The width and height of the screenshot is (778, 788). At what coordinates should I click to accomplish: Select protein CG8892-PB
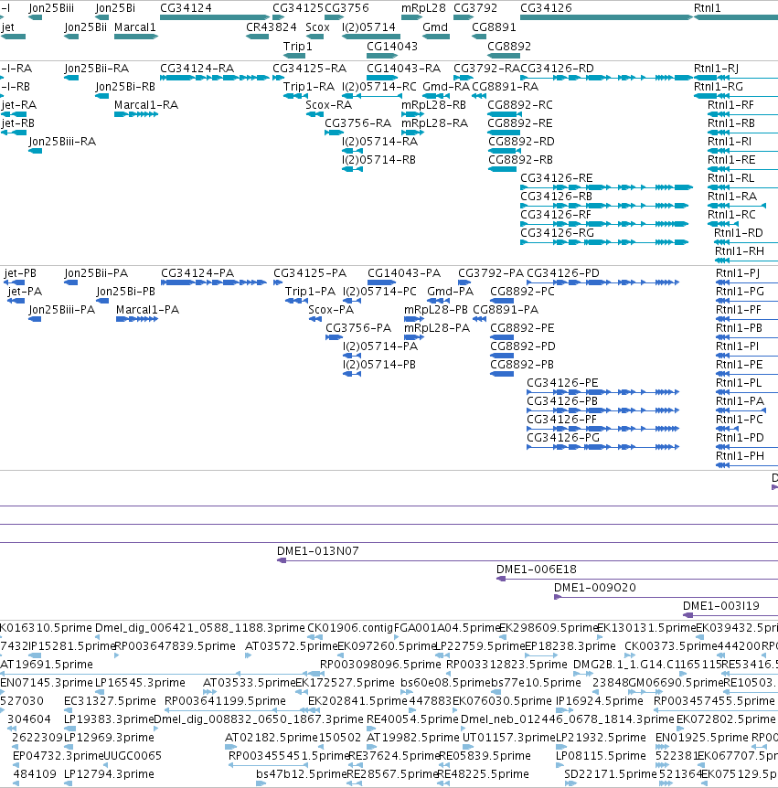click(x=522, y=365)
